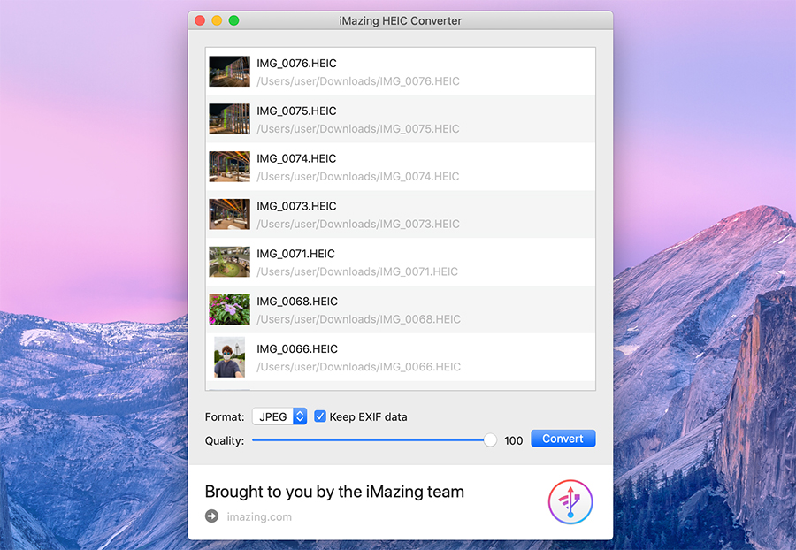Click the IMG_0074.HEIC file name
This screenshot has width=796, height=550.
coord(296,159)
